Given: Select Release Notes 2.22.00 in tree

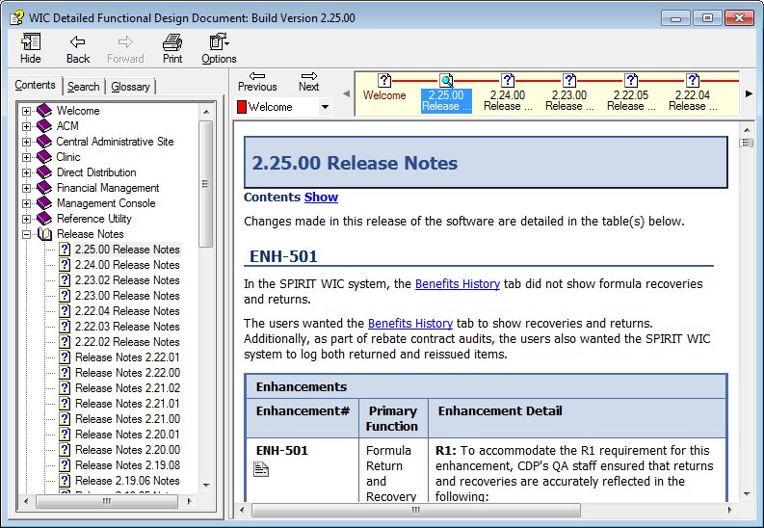Looking at the screenshot, I should click(128, 373).
